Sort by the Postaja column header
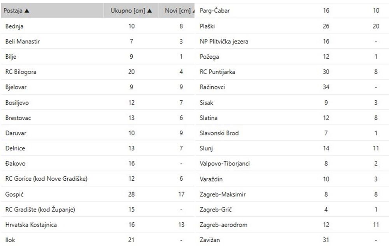Viewport: 389px width, 246px height. click(x=14, y=11)
